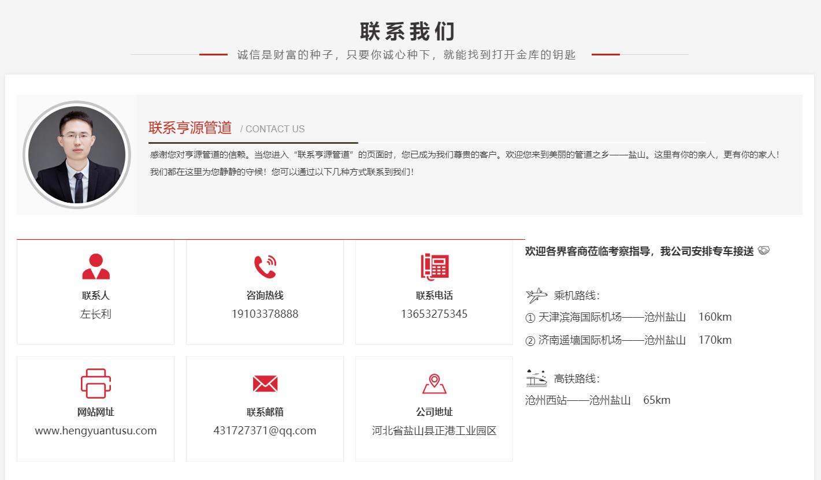Click the airplane route icon

pos(536,296)
